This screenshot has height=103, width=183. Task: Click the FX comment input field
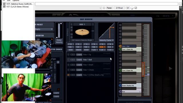click(106, 4)
